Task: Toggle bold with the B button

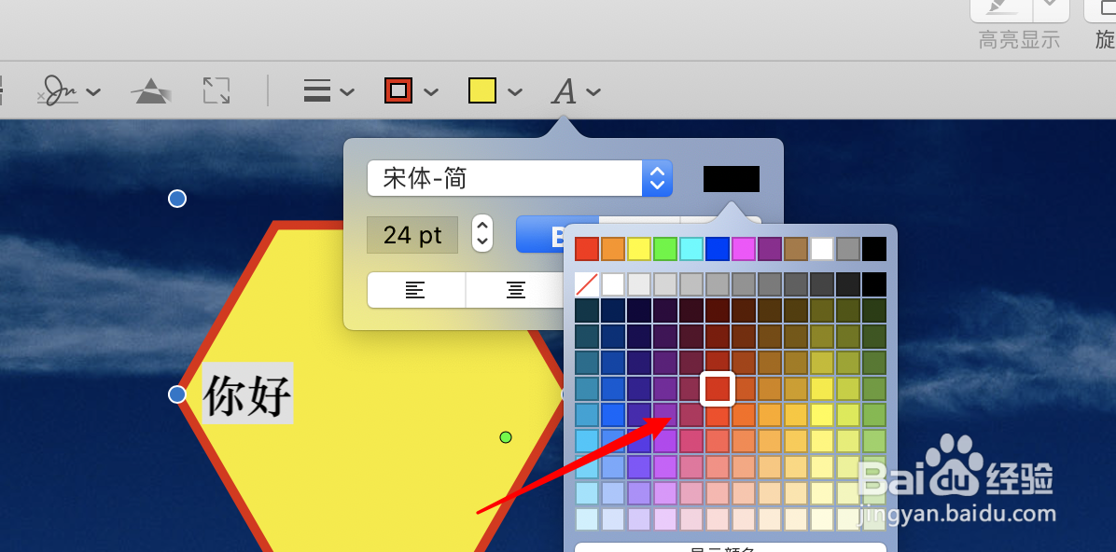Action: 557,234
